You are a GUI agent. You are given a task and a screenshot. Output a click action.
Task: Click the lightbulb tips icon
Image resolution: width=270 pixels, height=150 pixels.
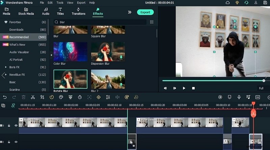(x=237, y=3)
